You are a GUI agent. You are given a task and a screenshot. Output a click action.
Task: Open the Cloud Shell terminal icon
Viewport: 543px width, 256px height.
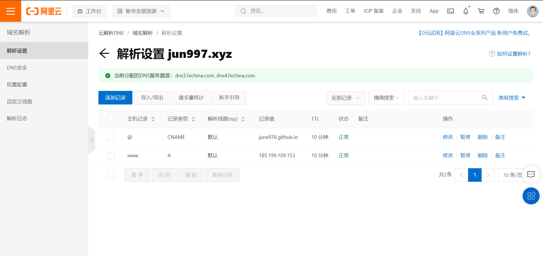(x=450, y=11)
